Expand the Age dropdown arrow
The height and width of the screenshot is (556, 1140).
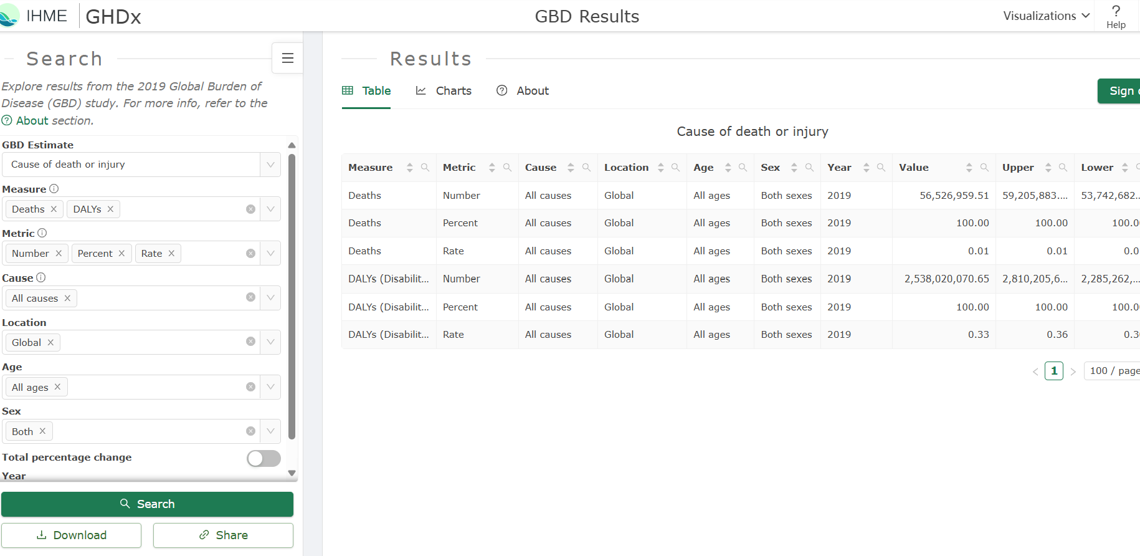[270, 386]
